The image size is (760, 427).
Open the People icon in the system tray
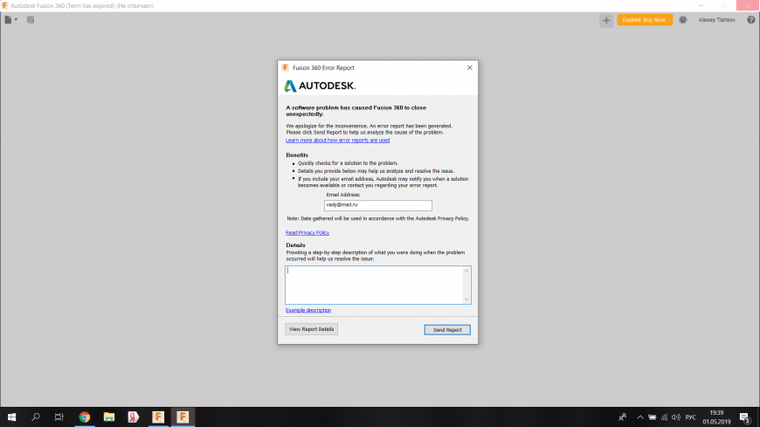623,417
